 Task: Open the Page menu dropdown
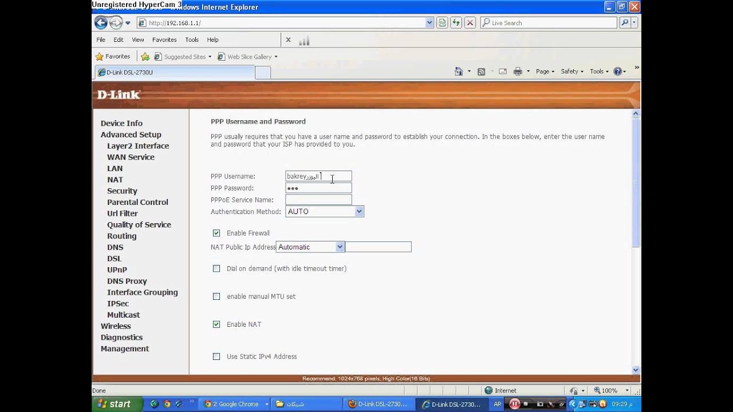545,72
